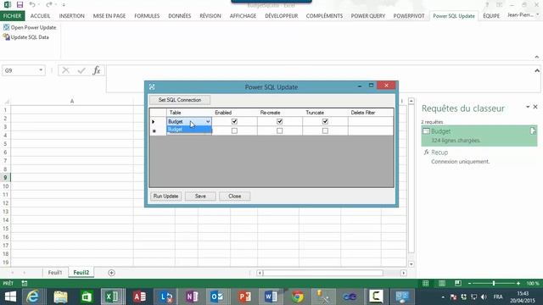543x305 pixels.
Task: Click the Cancel X icon in formula bar
Action: click(x=65, y=70)
